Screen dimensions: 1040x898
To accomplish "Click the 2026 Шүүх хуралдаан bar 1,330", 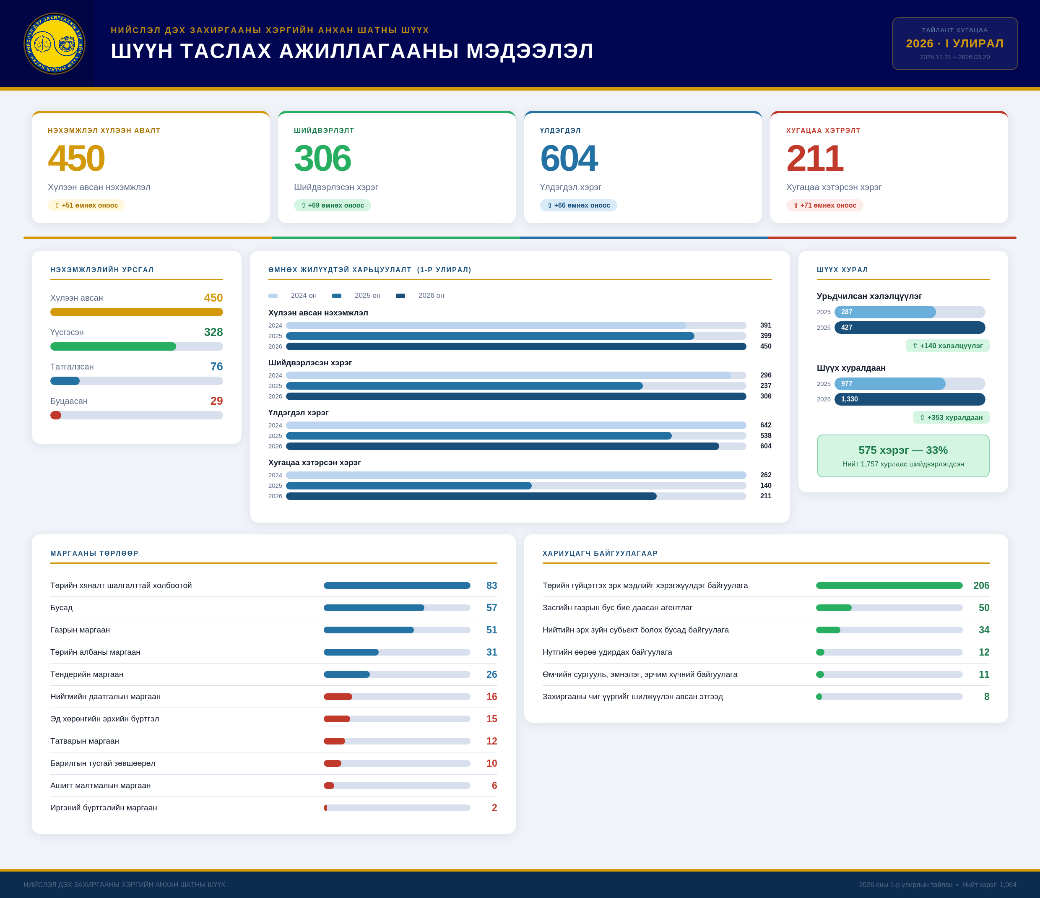I will [909, 400].
